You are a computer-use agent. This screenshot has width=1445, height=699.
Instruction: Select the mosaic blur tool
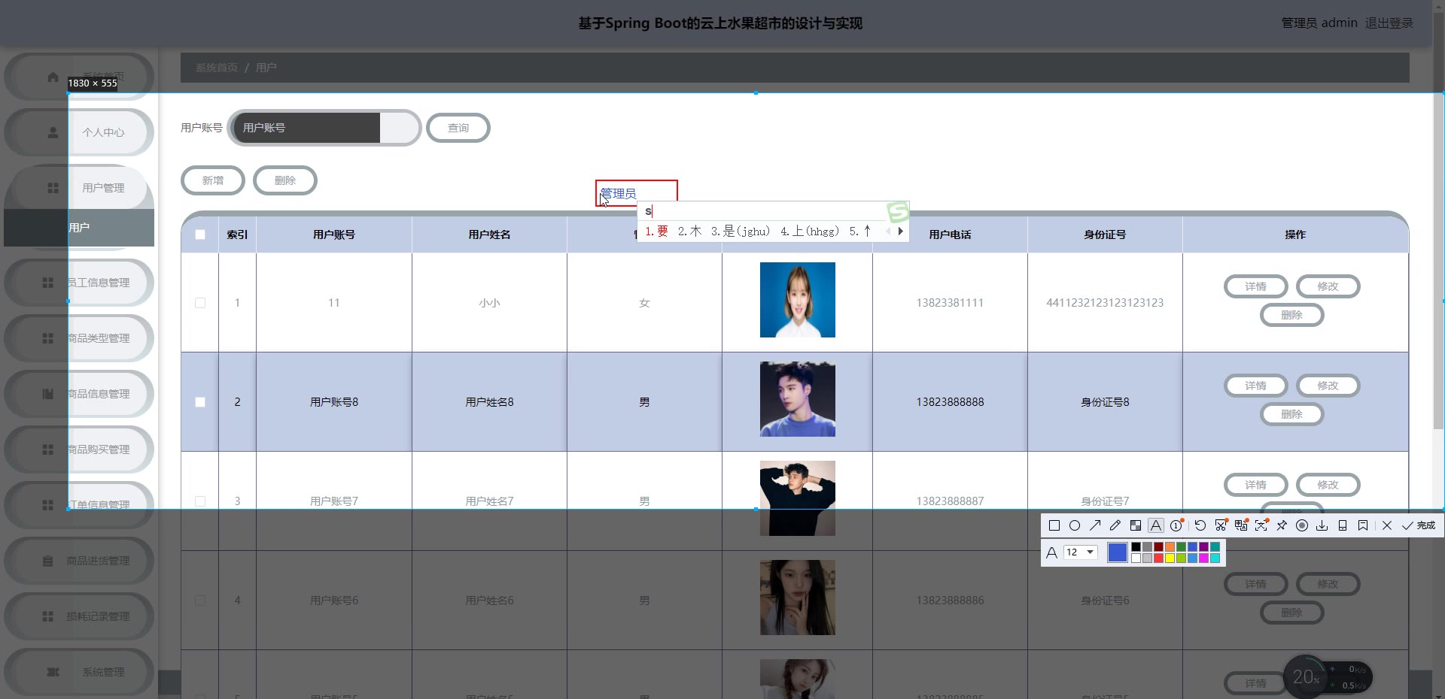1136,525
